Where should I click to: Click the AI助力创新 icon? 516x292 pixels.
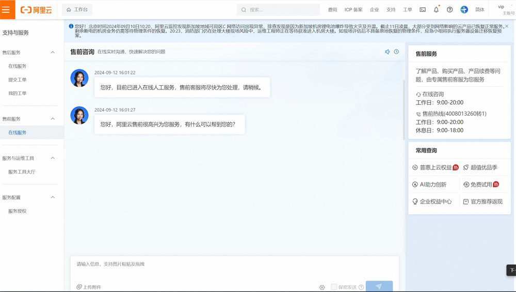(x=415, y=185)
